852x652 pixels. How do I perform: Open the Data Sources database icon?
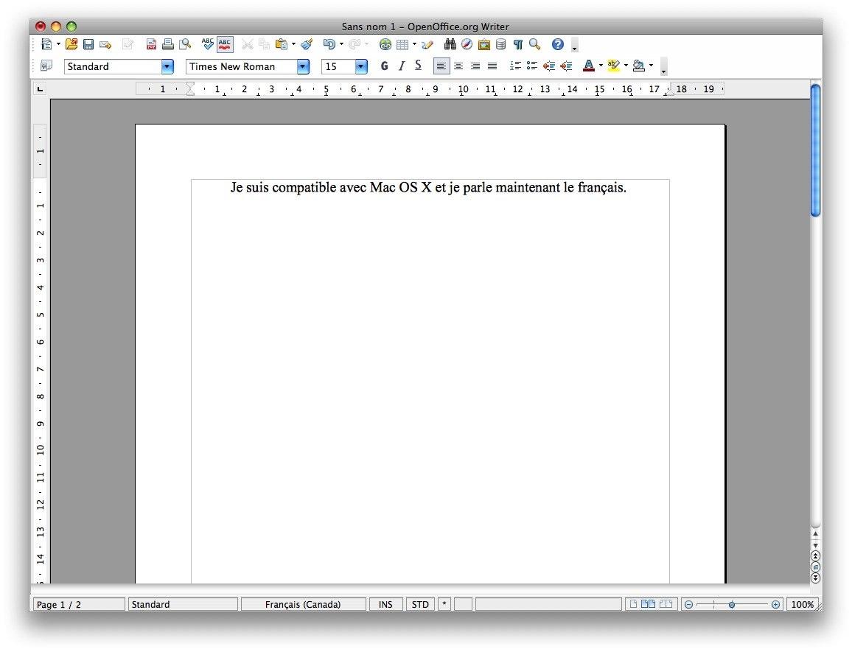pos(501,44)
